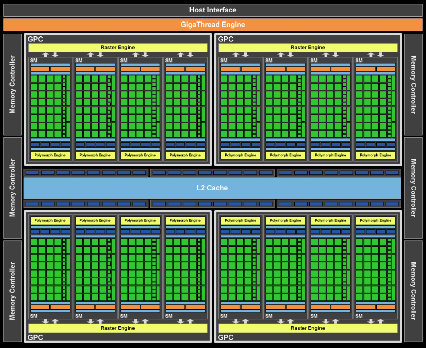Click first SM label in bottom-left GPC

coord(34,316)
